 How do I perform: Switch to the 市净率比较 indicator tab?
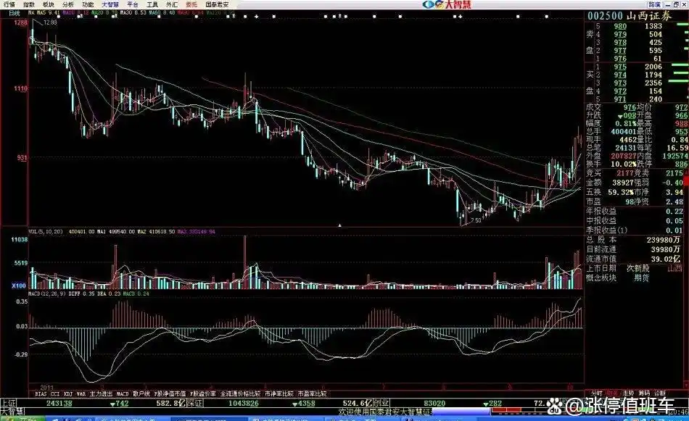279,393
